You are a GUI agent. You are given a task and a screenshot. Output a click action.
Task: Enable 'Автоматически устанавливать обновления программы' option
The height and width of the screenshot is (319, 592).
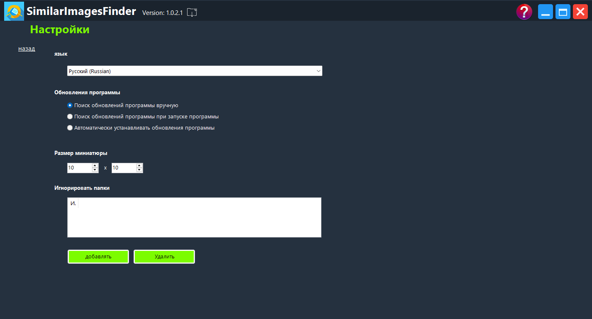click(x=70, y=128)
